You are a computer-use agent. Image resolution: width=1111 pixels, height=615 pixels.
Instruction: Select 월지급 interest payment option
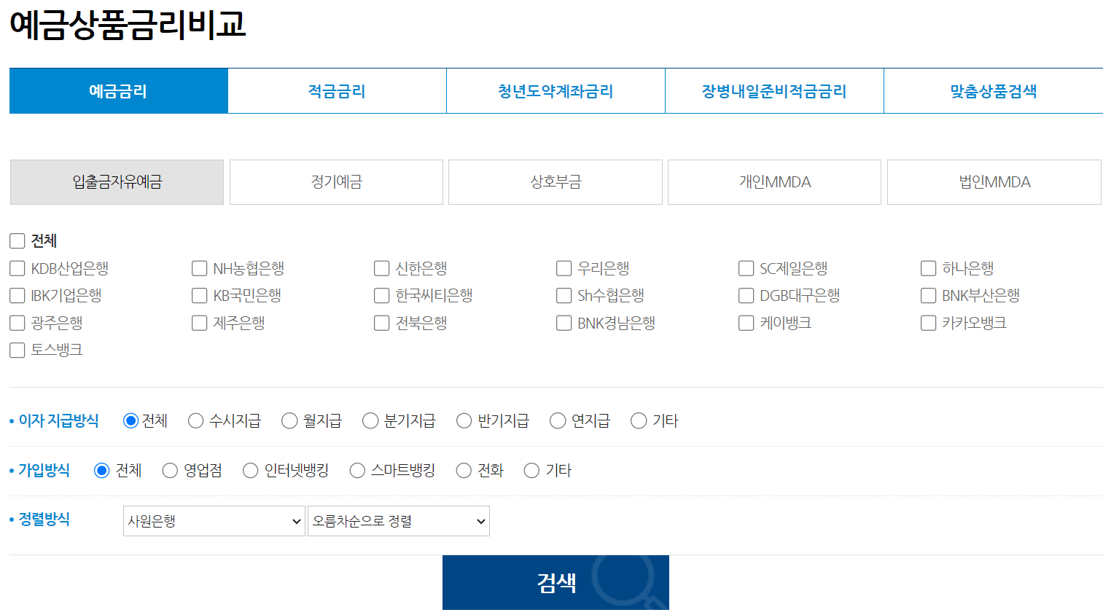tap(290, 421)
